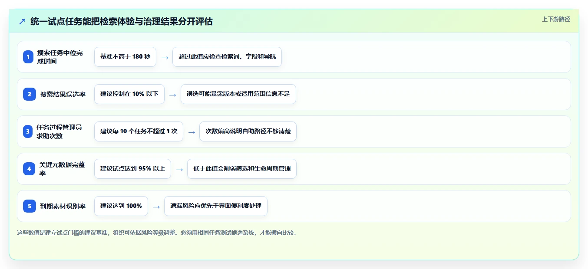Click number badge 3 for 任务过程管理员求助次数
588x269 pixels.
(28, 131)
